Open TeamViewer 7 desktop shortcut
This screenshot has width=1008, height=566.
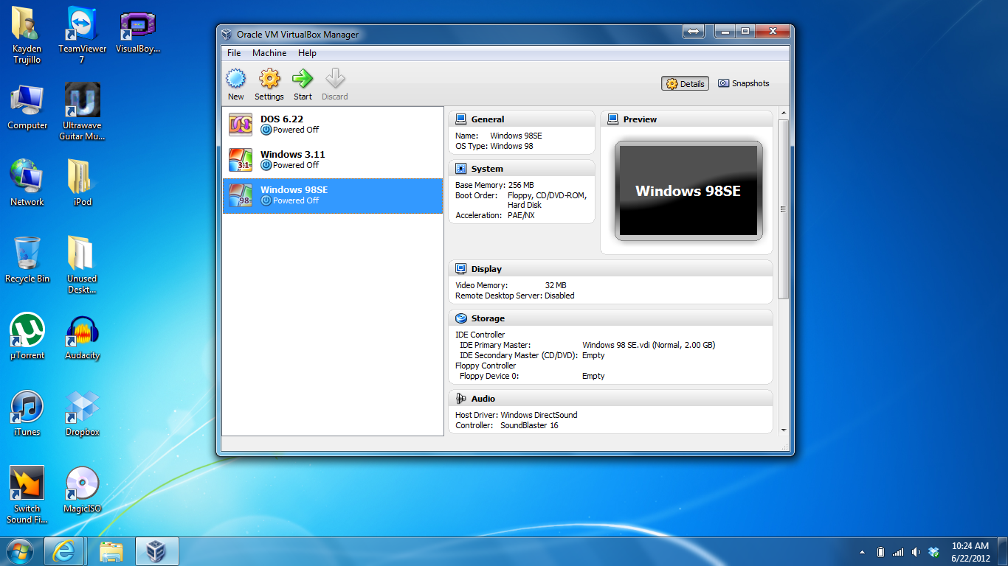tap(82, 35)
